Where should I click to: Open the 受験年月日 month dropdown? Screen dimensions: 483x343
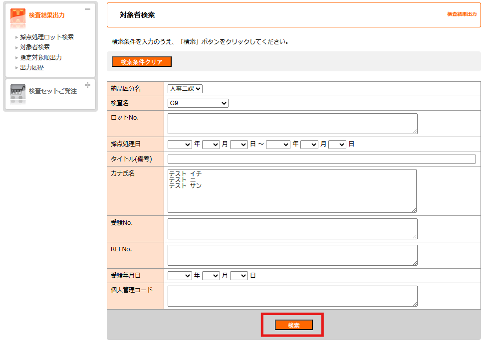click(211, 276)
